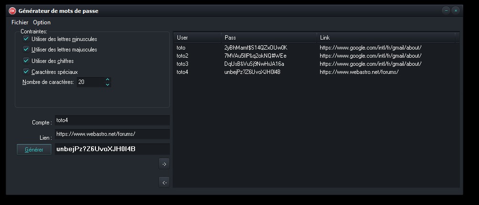Minimize the password generator window
Screen dimensions: 479x205
[446, 10]
